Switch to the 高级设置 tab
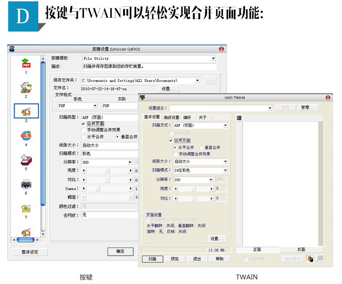The width and height of the screenshot is (342, 284). 171,117
